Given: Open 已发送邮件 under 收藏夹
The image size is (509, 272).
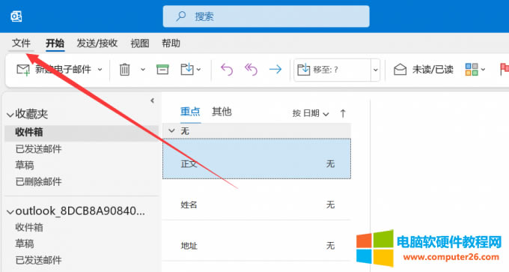Looking at the screenshot, I should 38,149.
